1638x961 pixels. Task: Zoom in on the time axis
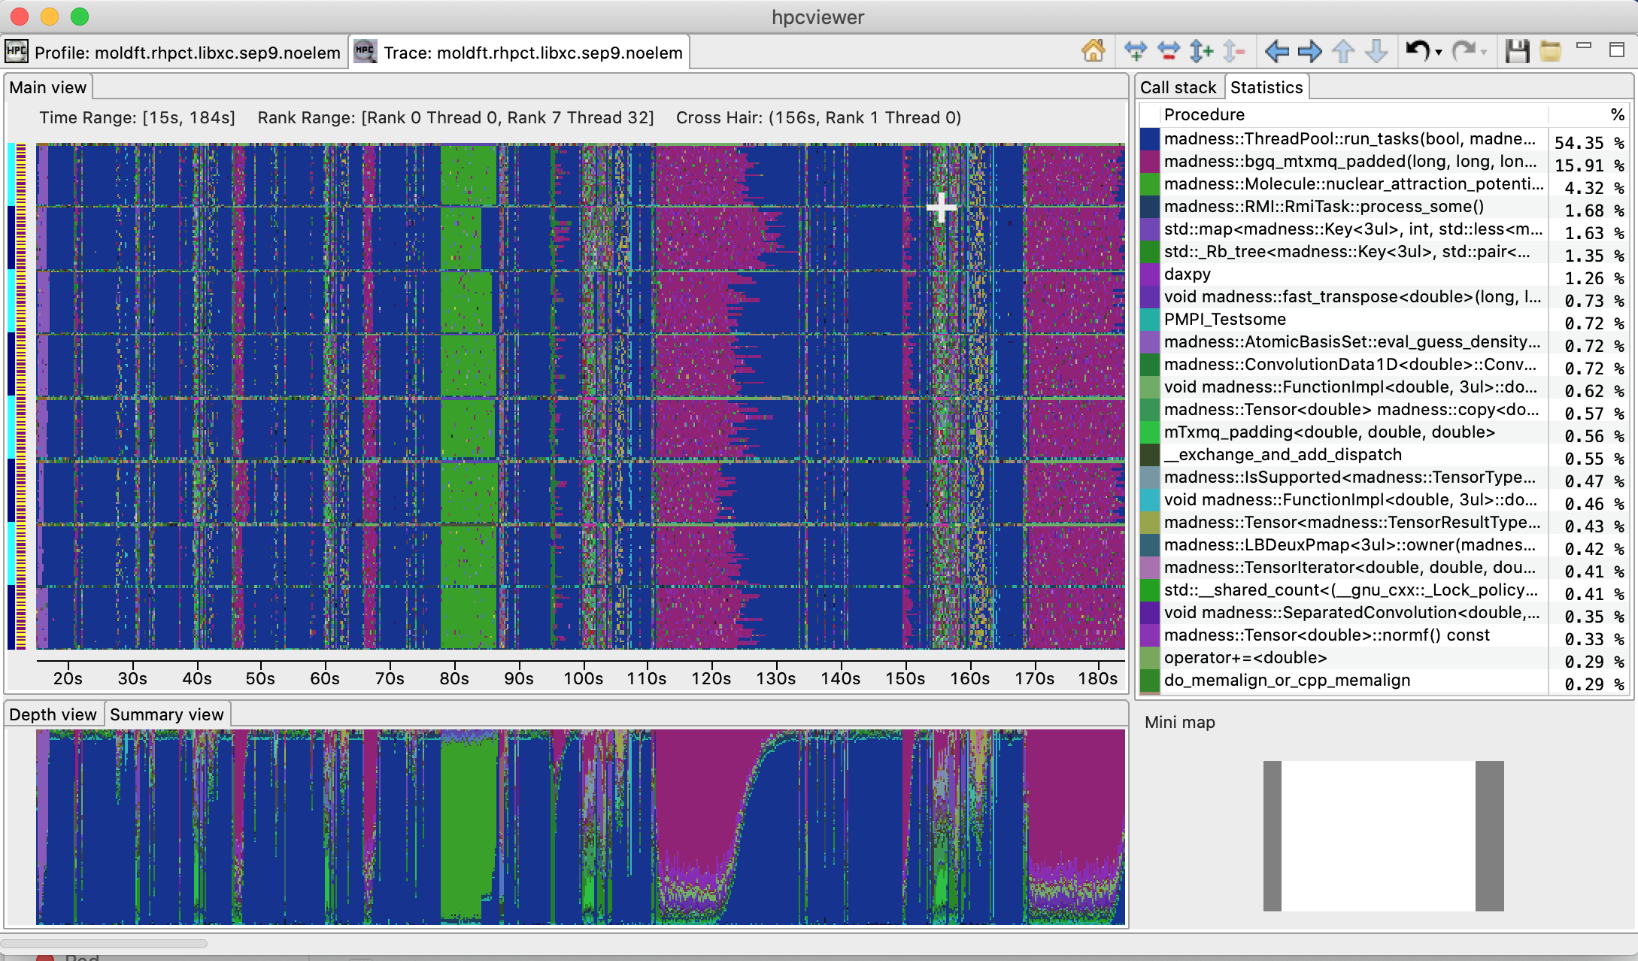1135,52
